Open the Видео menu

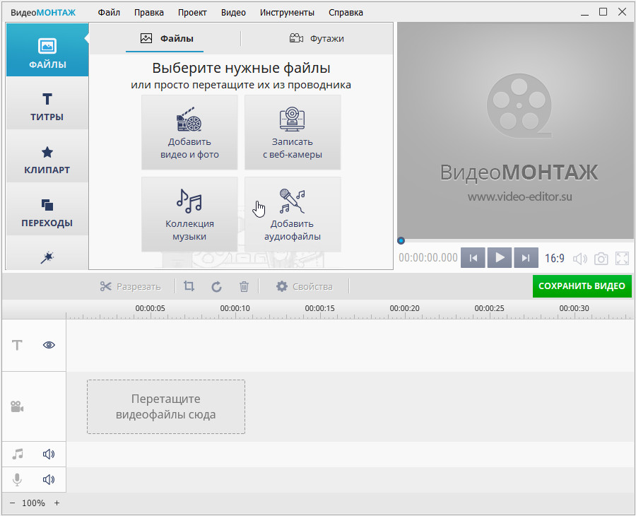pyautogui.click(x=233, y=13)
